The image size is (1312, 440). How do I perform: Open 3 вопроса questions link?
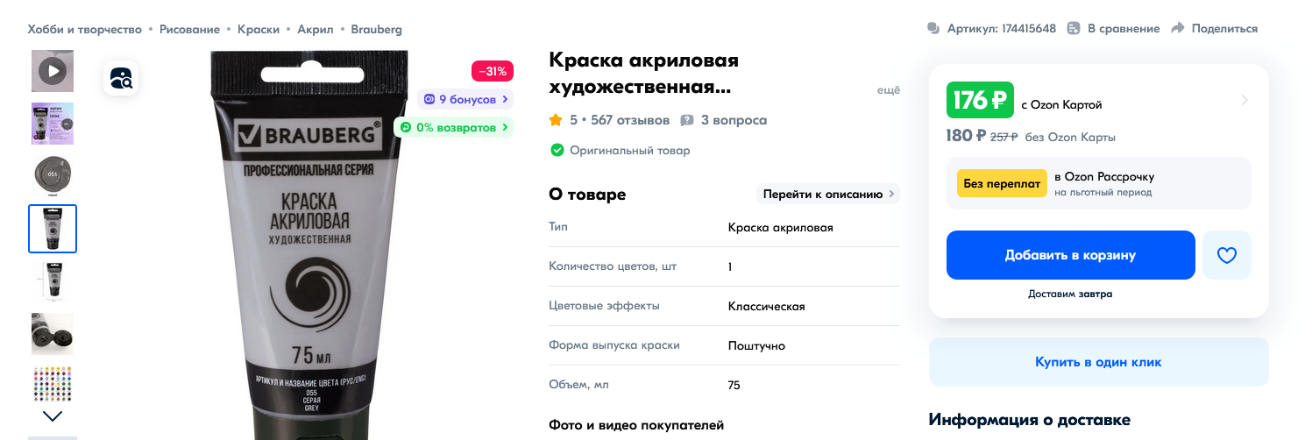(734, 120)
